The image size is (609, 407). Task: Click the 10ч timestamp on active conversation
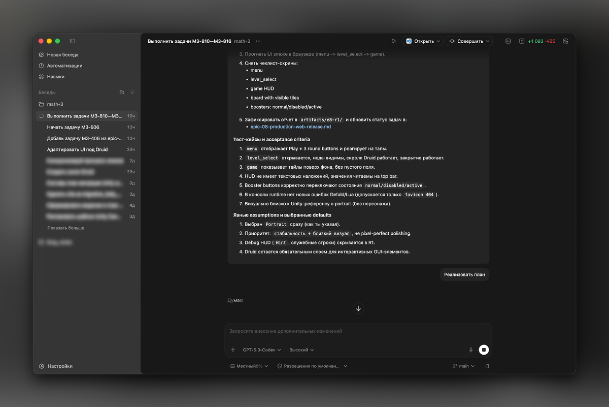click(131, 116)
